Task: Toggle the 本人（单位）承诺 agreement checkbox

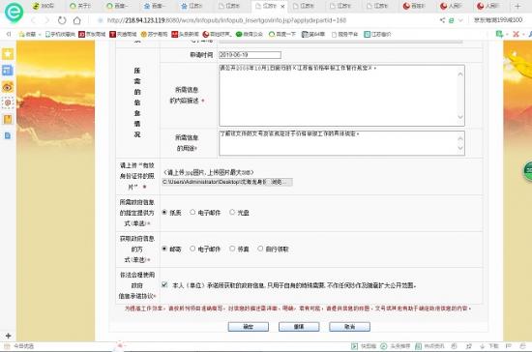Action: [x=164, y=285]
